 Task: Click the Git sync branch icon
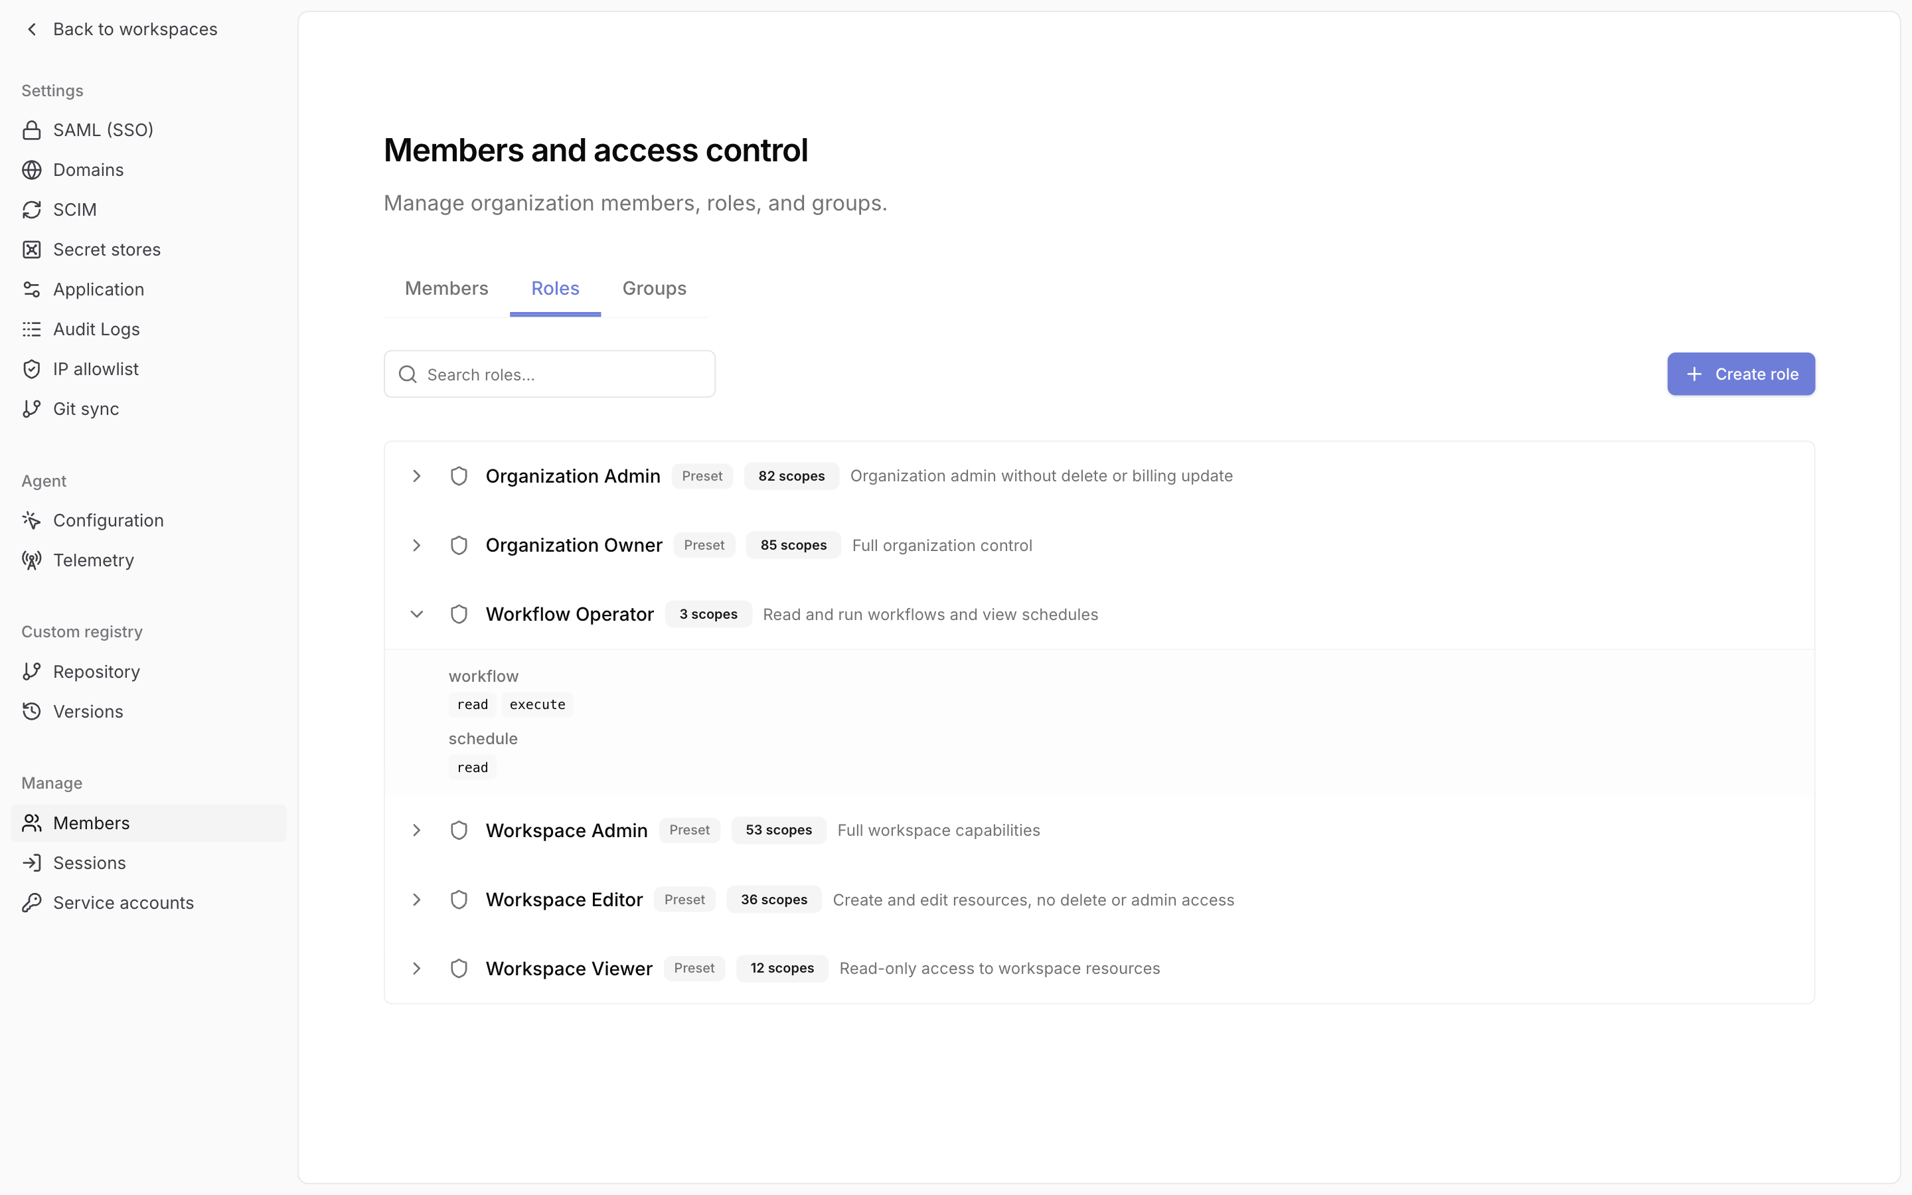pos(32,408)
